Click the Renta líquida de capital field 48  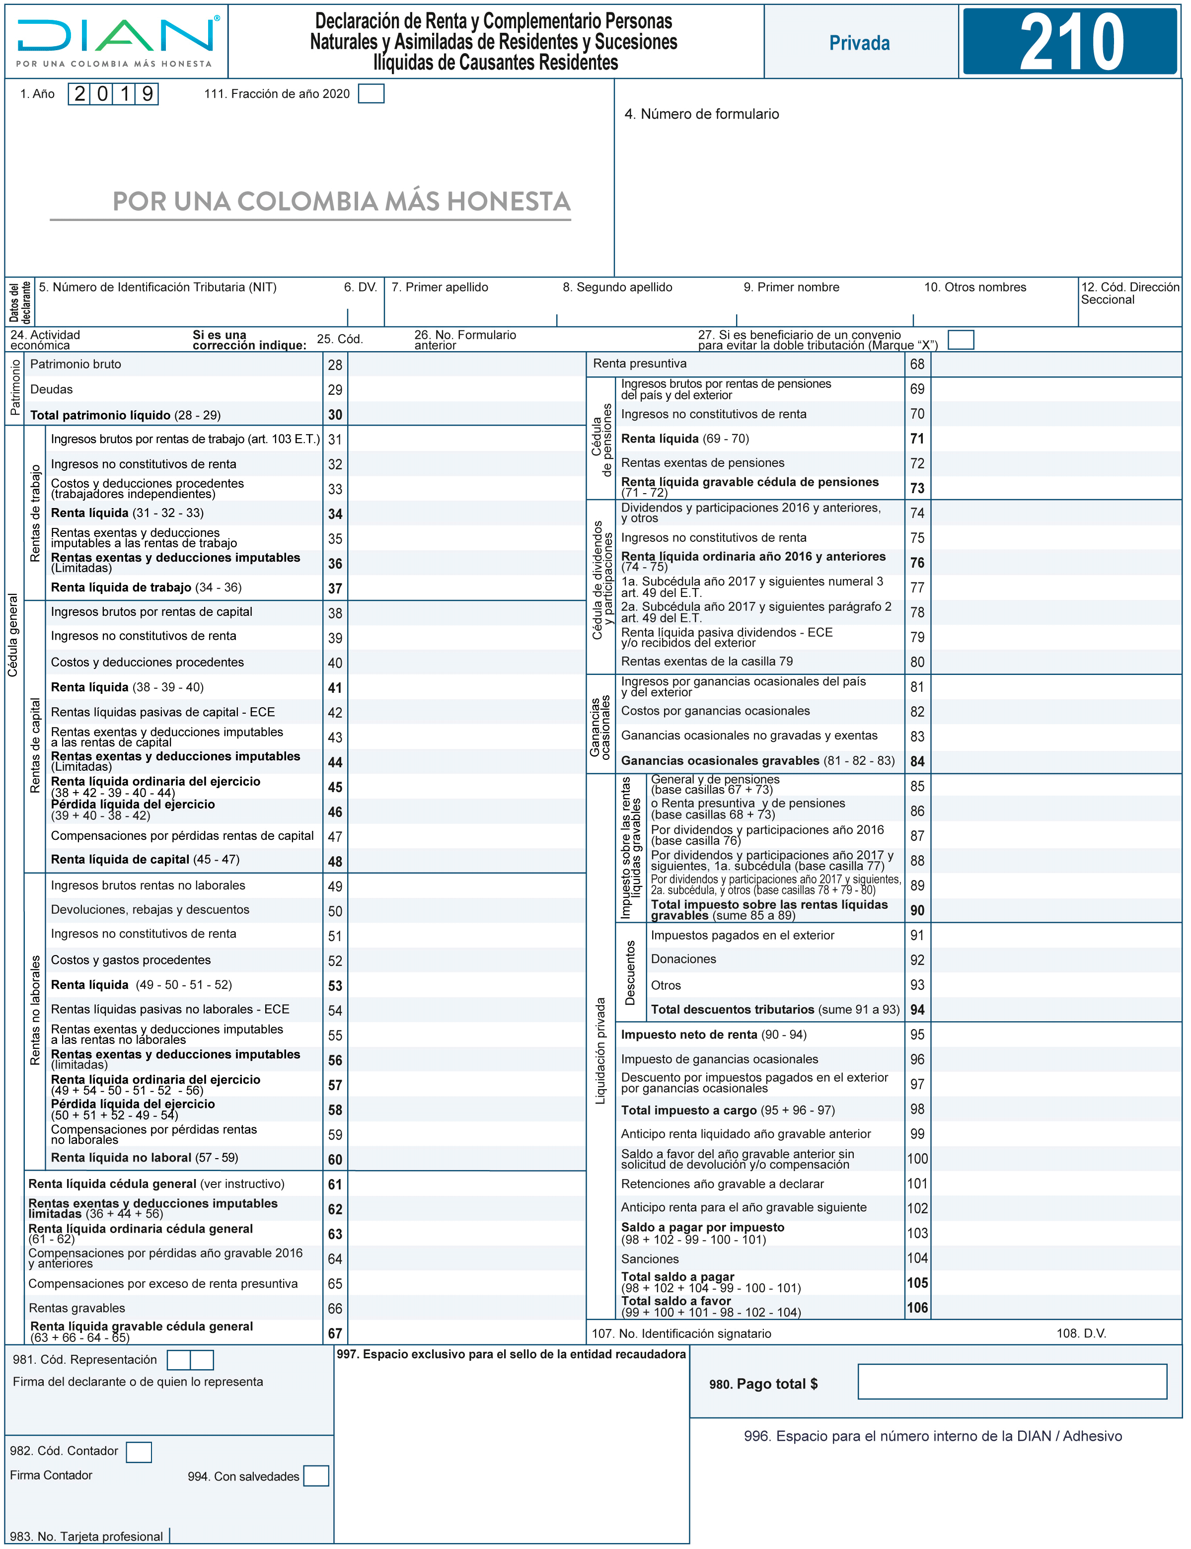pos(466,861)
